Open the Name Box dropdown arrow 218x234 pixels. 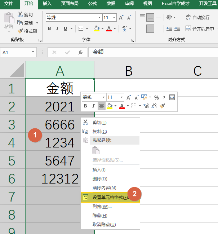[33, 52]
